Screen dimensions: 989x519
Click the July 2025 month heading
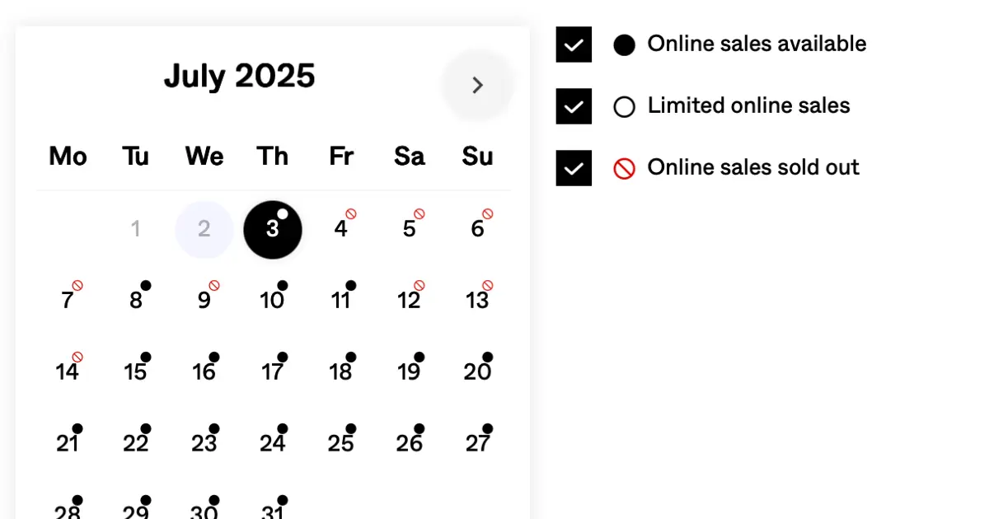click(239, 76)
